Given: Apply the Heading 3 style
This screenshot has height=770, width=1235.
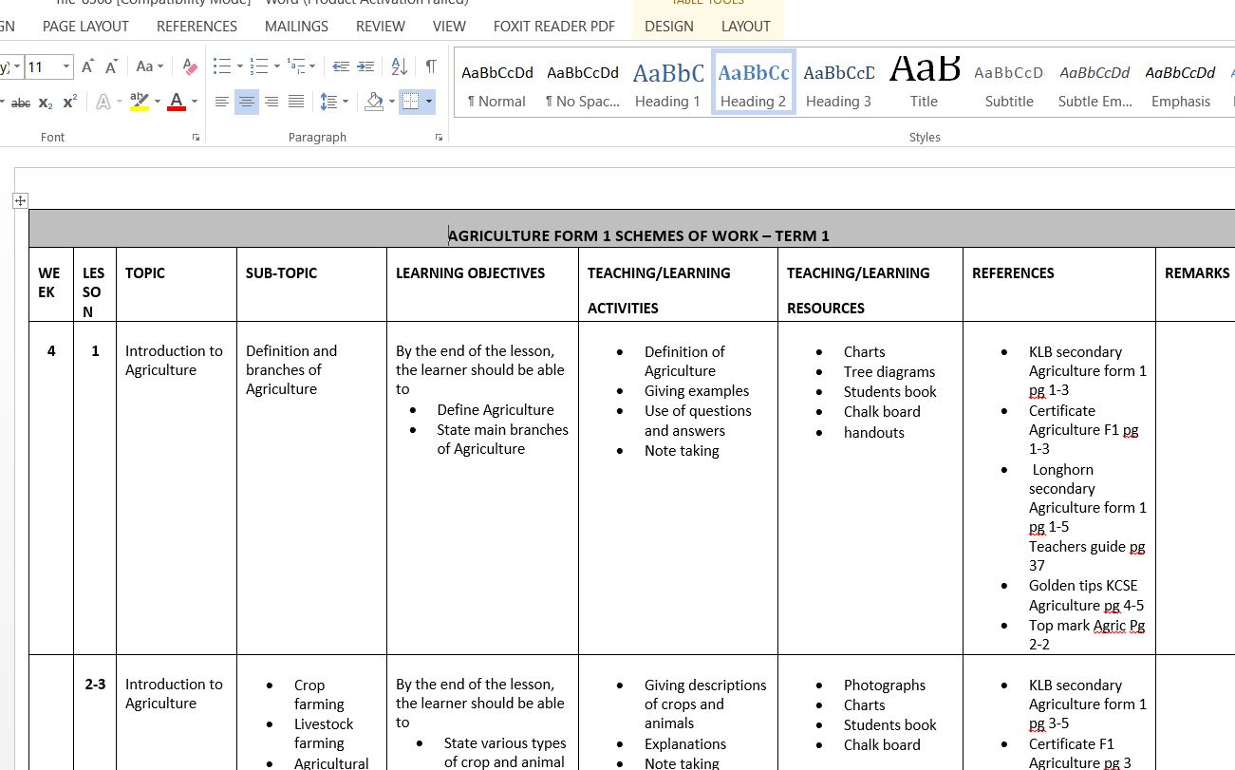Looking at the screenshot, I should [x=839, y=84].
